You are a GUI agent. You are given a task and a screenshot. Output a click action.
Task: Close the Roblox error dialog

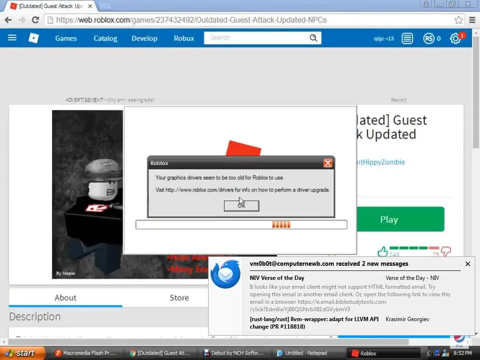point(328,163)
